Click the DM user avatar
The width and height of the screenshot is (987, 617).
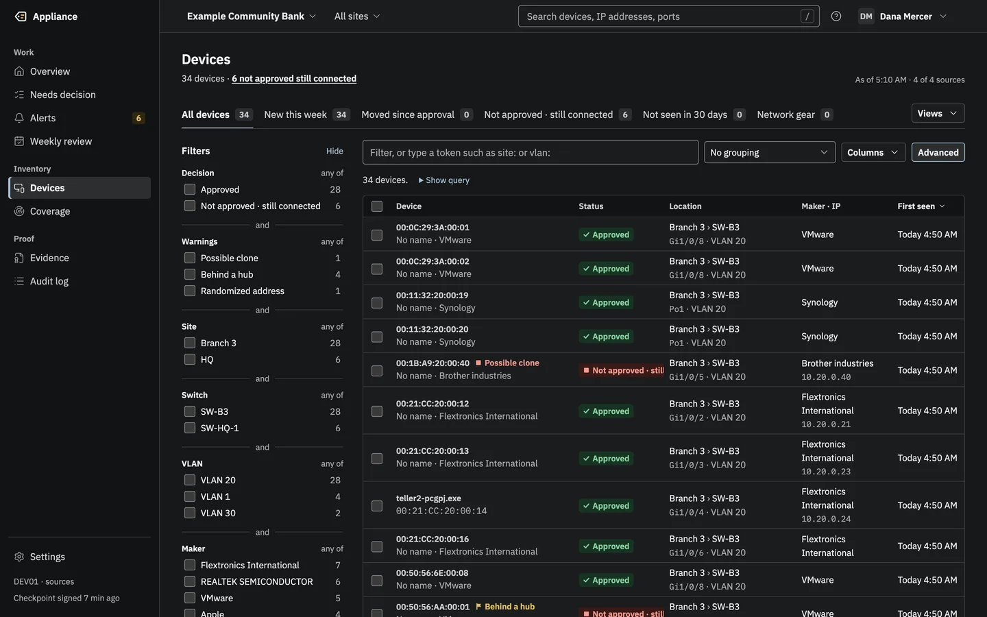coord(866,16)
